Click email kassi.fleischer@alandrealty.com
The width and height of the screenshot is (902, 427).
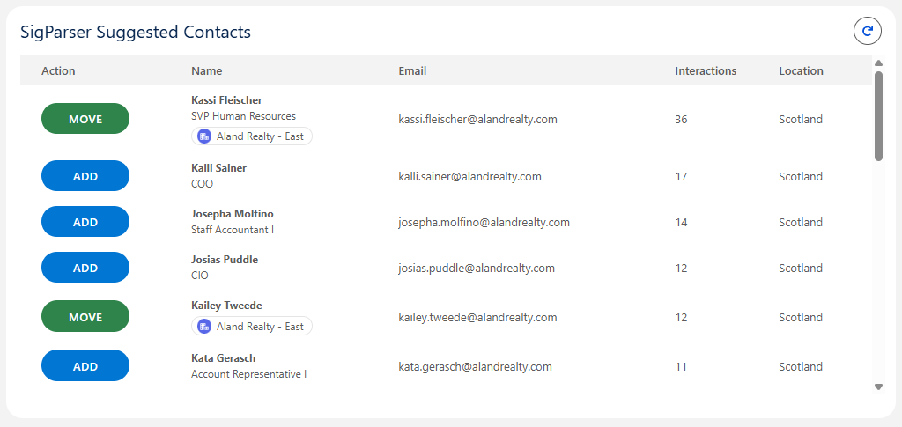point(477,120)
